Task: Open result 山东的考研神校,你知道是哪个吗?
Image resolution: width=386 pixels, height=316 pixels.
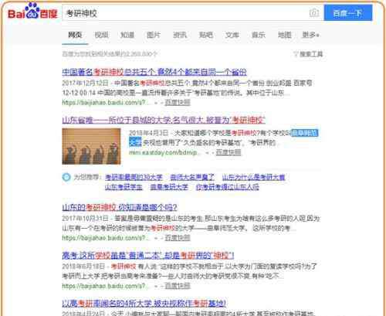Action: point(120,207)
